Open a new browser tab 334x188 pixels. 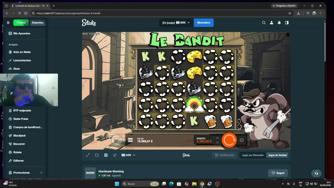(x=54, y=6)
